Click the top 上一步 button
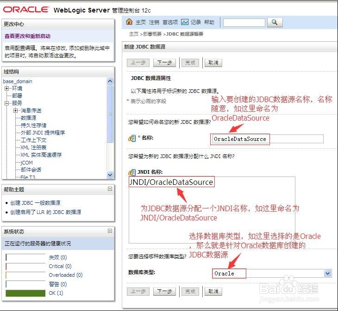 pyautogui.click(x=138, y=63)
